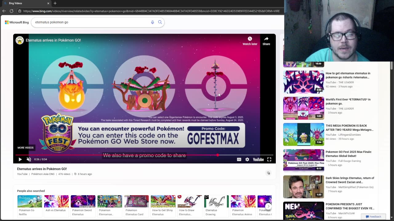Open Pokemon Eternatus Anime related search
394x221 pixels.
click(x=243, y=206)
